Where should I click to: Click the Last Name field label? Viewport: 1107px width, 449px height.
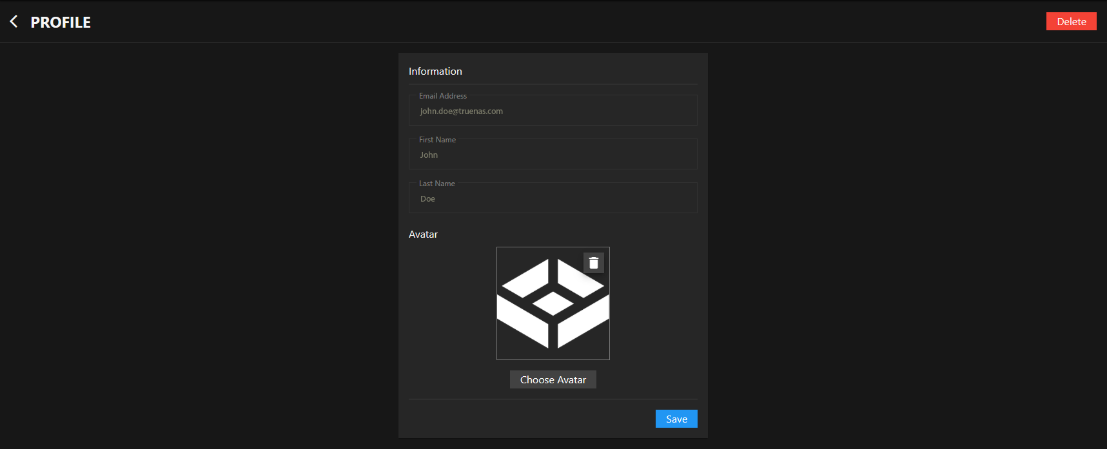[x=437, y=184]
